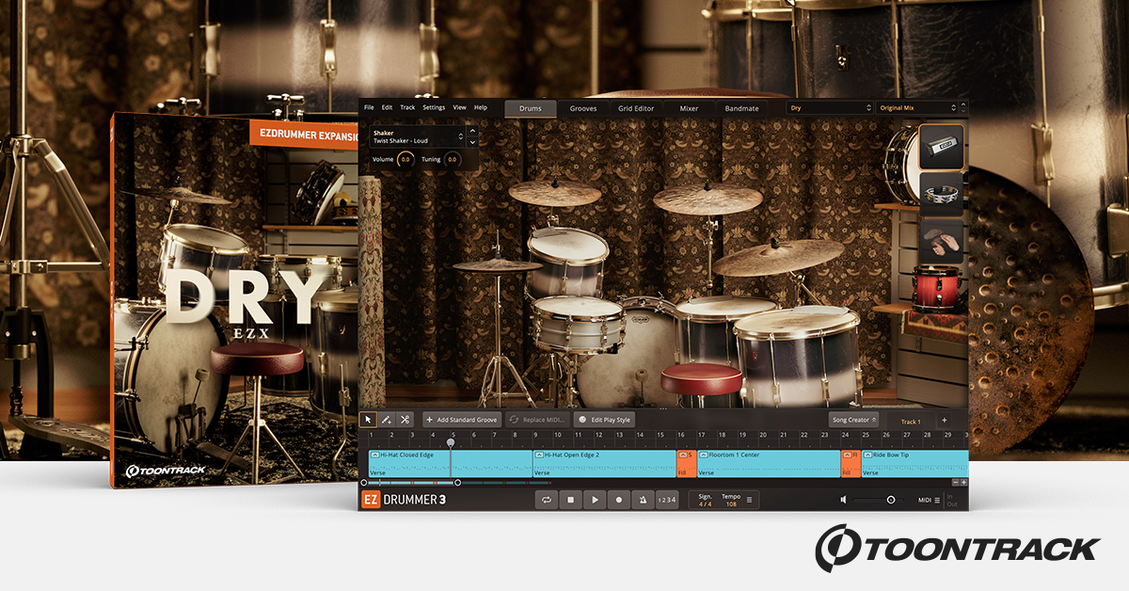Open the Dry library dropdown
This screenshot has width=1129, height=591.
coord(830,108)
